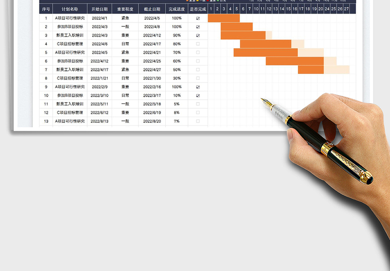Toggle the completion checkbox for row 9
This screenshot has width=390, height=271.
(x=198, y=87)
